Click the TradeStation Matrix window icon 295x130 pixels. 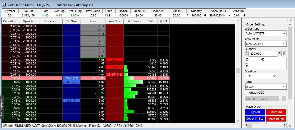point(4,5)
